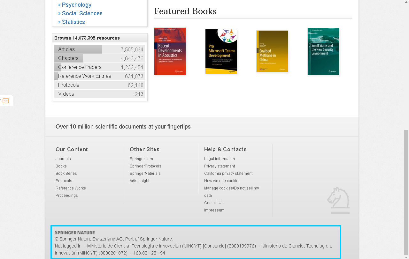
Task: Open Pro Microsoft Teams Development book cover
Action: (x=221, y=51)
